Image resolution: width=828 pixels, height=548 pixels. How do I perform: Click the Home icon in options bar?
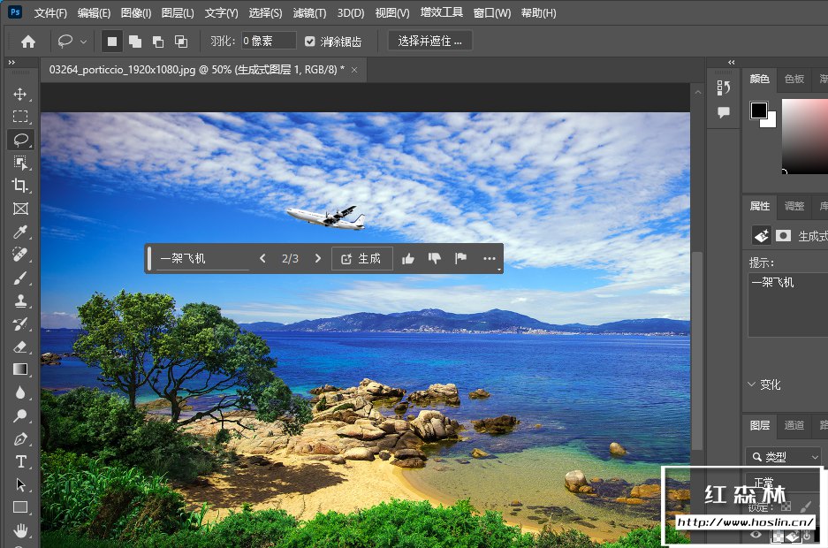[28, 42]
